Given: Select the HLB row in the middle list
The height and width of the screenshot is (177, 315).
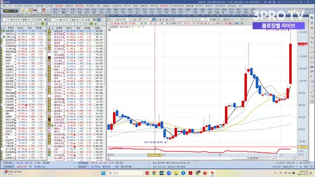Looking at the screenshot, I should [76, 52].
